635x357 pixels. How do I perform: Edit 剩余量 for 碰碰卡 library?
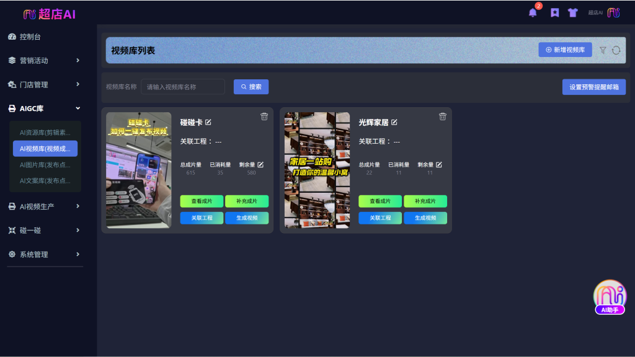[x=260, y=165]
